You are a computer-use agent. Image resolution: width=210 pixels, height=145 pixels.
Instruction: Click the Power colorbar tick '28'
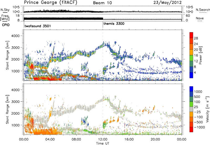pos(196,38)
